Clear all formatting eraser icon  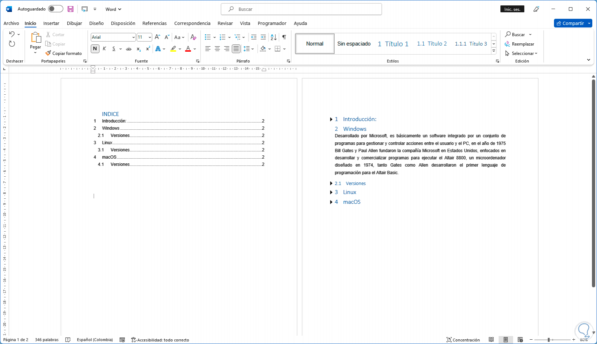click(x=193, y=37)
